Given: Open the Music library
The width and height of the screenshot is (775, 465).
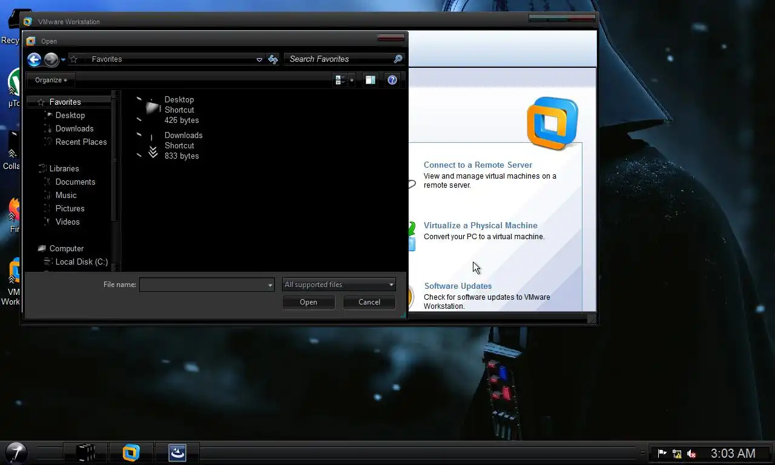Looking at the screenshot, I should 66,195.
